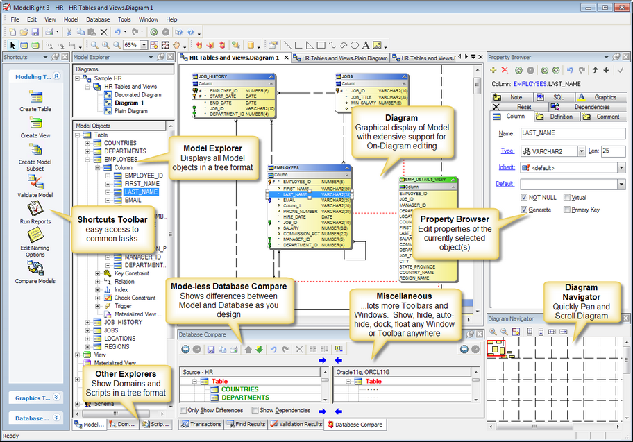
Task: Click the Save icon on the main toolbar
Action: click(34, 32)
